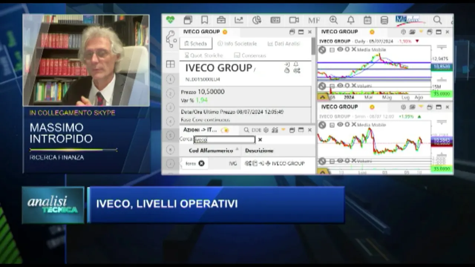Click search icon in Azioni panel header
Viewport: 475px width, 267px height.
click(246, 130)
